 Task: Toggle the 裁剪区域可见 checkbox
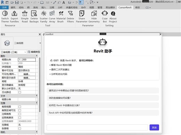click(20, 110)
